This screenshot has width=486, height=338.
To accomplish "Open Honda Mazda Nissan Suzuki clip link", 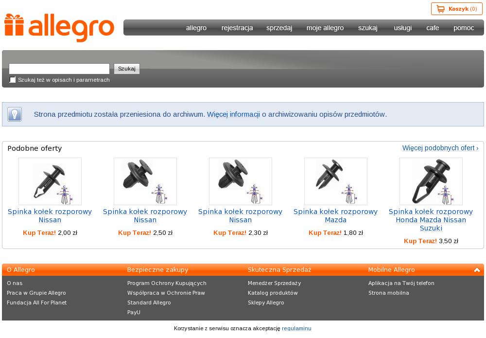I will [431, 220].
